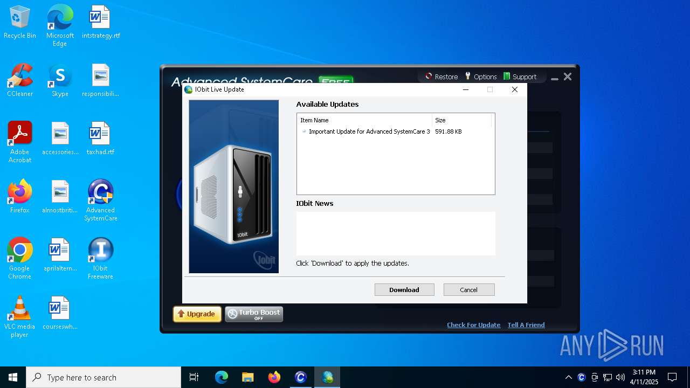Screen dimensions: 690x388
Task: Select the aprilaltern... document on the desktop
Action: pyautogui.click(x=60, y=255)
